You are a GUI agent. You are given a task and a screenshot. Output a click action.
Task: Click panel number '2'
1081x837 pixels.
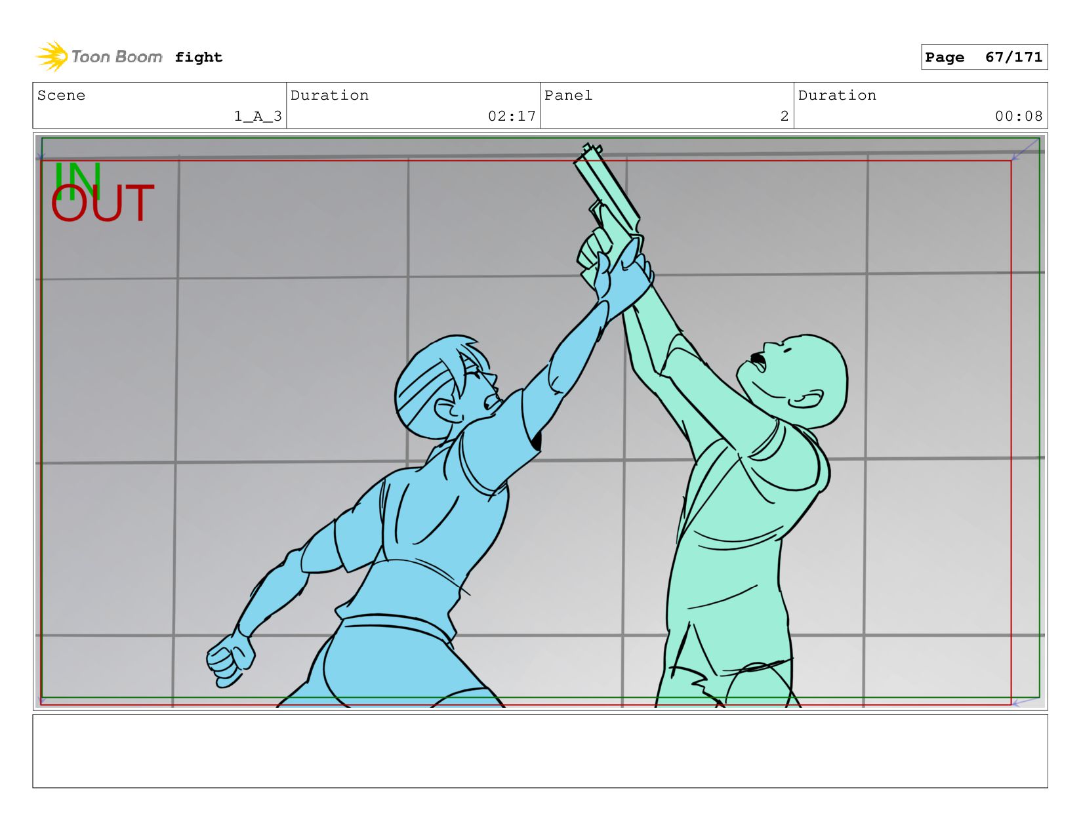[785, 116]
